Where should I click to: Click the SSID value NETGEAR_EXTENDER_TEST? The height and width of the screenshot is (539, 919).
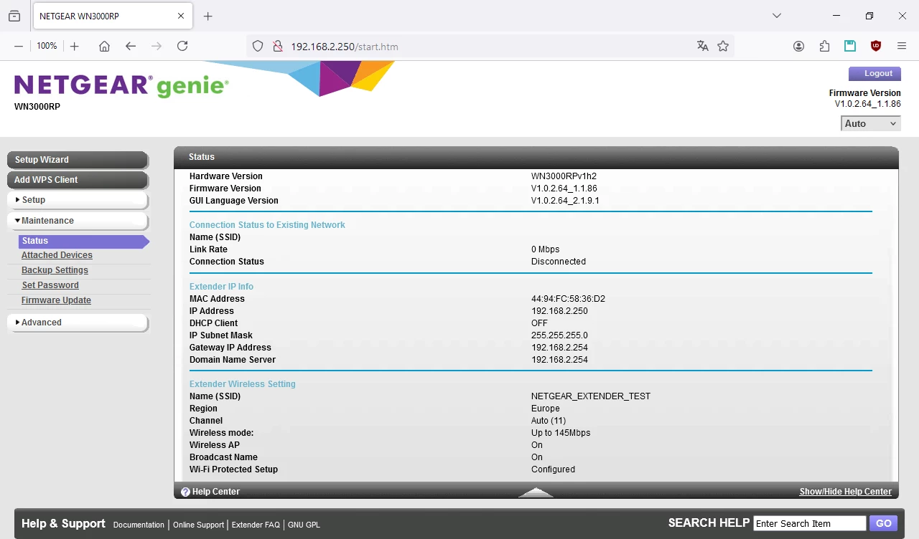coord(591,396)
